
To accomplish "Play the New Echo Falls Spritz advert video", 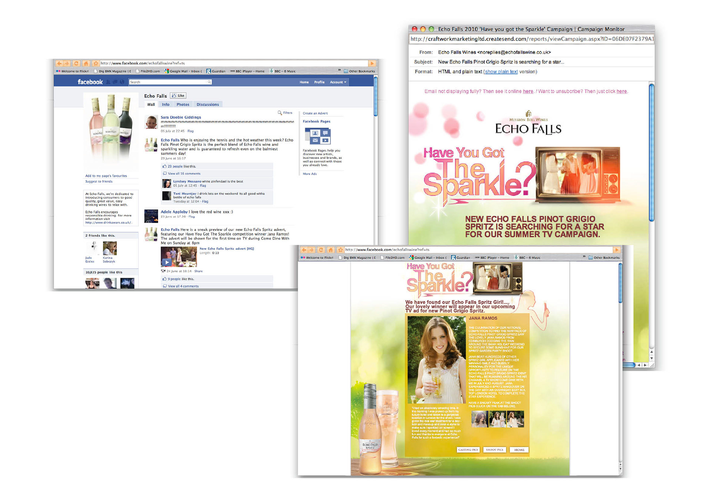I will click(167, 262).
